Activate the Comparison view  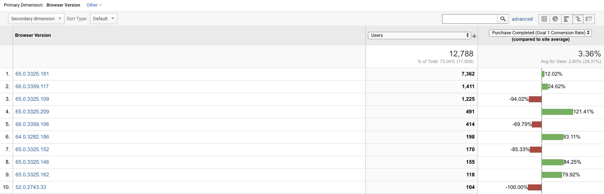point(578,19)
